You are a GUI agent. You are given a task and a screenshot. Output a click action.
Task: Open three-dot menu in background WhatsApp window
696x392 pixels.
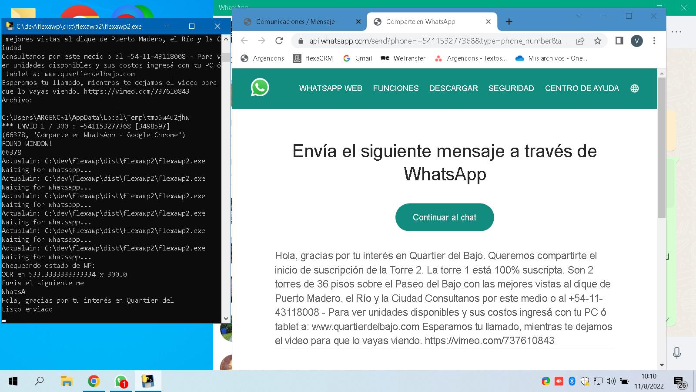point(676,32)
